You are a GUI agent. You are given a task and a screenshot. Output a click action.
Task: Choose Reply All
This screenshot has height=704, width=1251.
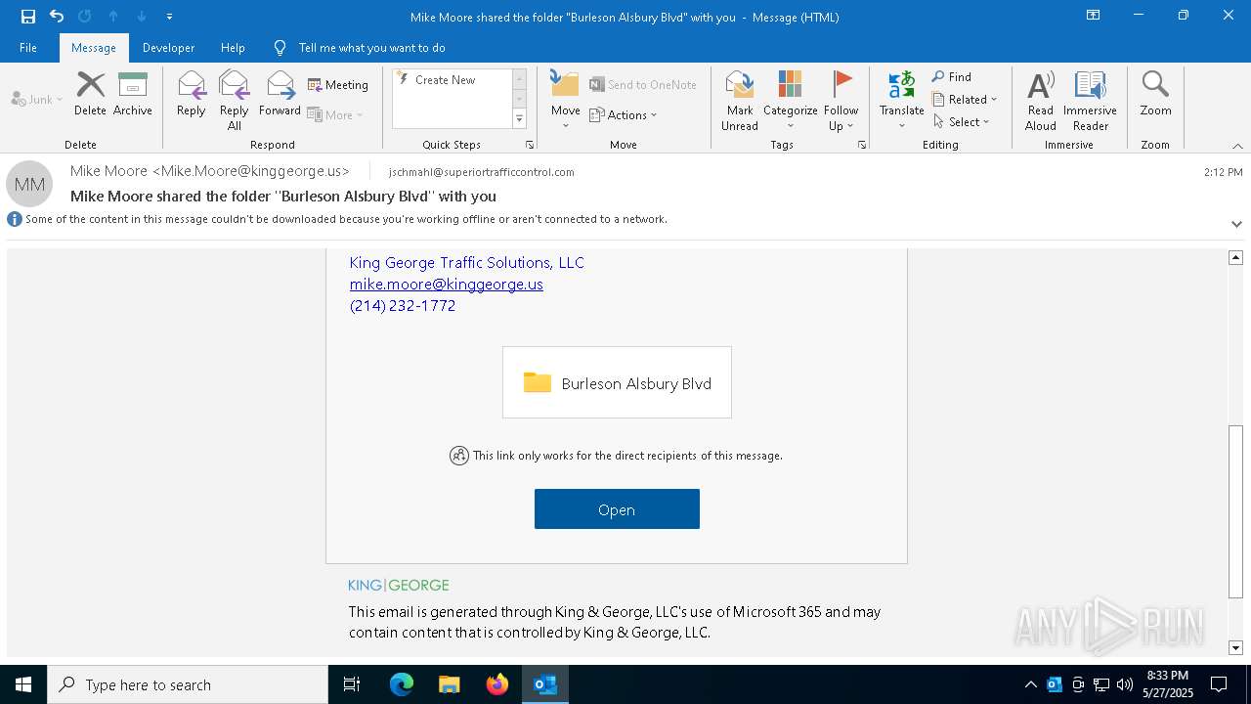pyautogui.click(x=235, y=100)
